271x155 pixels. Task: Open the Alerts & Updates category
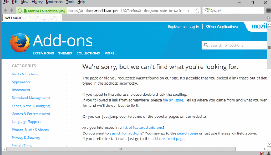pyautogui.click(x=25, y=74)
